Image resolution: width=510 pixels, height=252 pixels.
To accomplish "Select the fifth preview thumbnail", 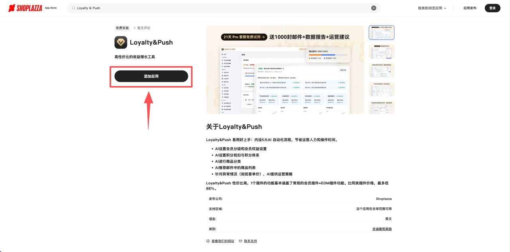I will (381, 107).
